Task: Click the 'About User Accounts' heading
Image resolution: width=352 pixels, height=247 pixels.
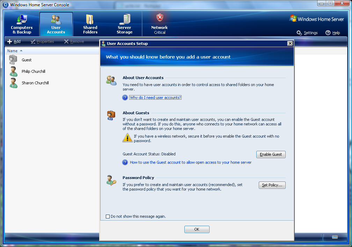Action: (x=143, y=78)
